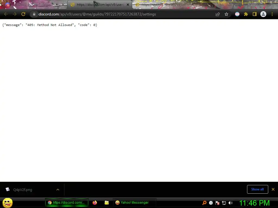Go back to the previous page
The height and width of the screenshot is (208, 278).
[x=6, y=14]
